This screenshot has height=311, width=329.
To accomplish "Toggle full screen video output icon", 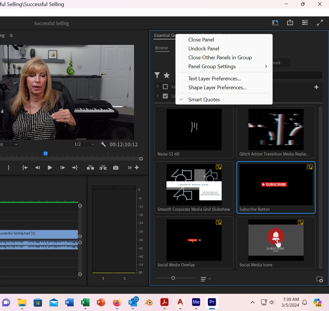I will coord(320,22).
